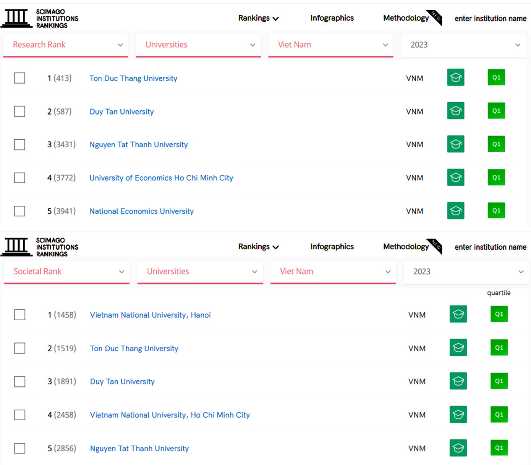This screenshot has width=531, height=465.
Task: Check the box beside National Economics University
Action: point(19,211)
